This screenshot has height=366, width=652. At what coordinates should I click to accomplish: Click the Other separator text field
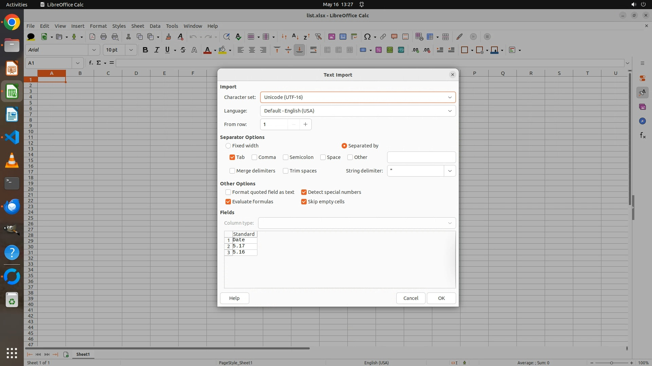(421, 157)
